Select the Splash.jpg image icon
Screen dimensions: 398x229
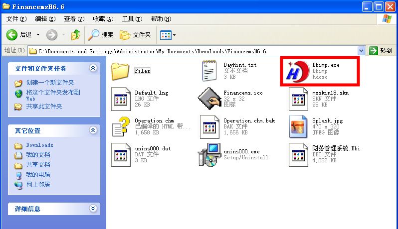pyautogui.click(x=298, y=126)
